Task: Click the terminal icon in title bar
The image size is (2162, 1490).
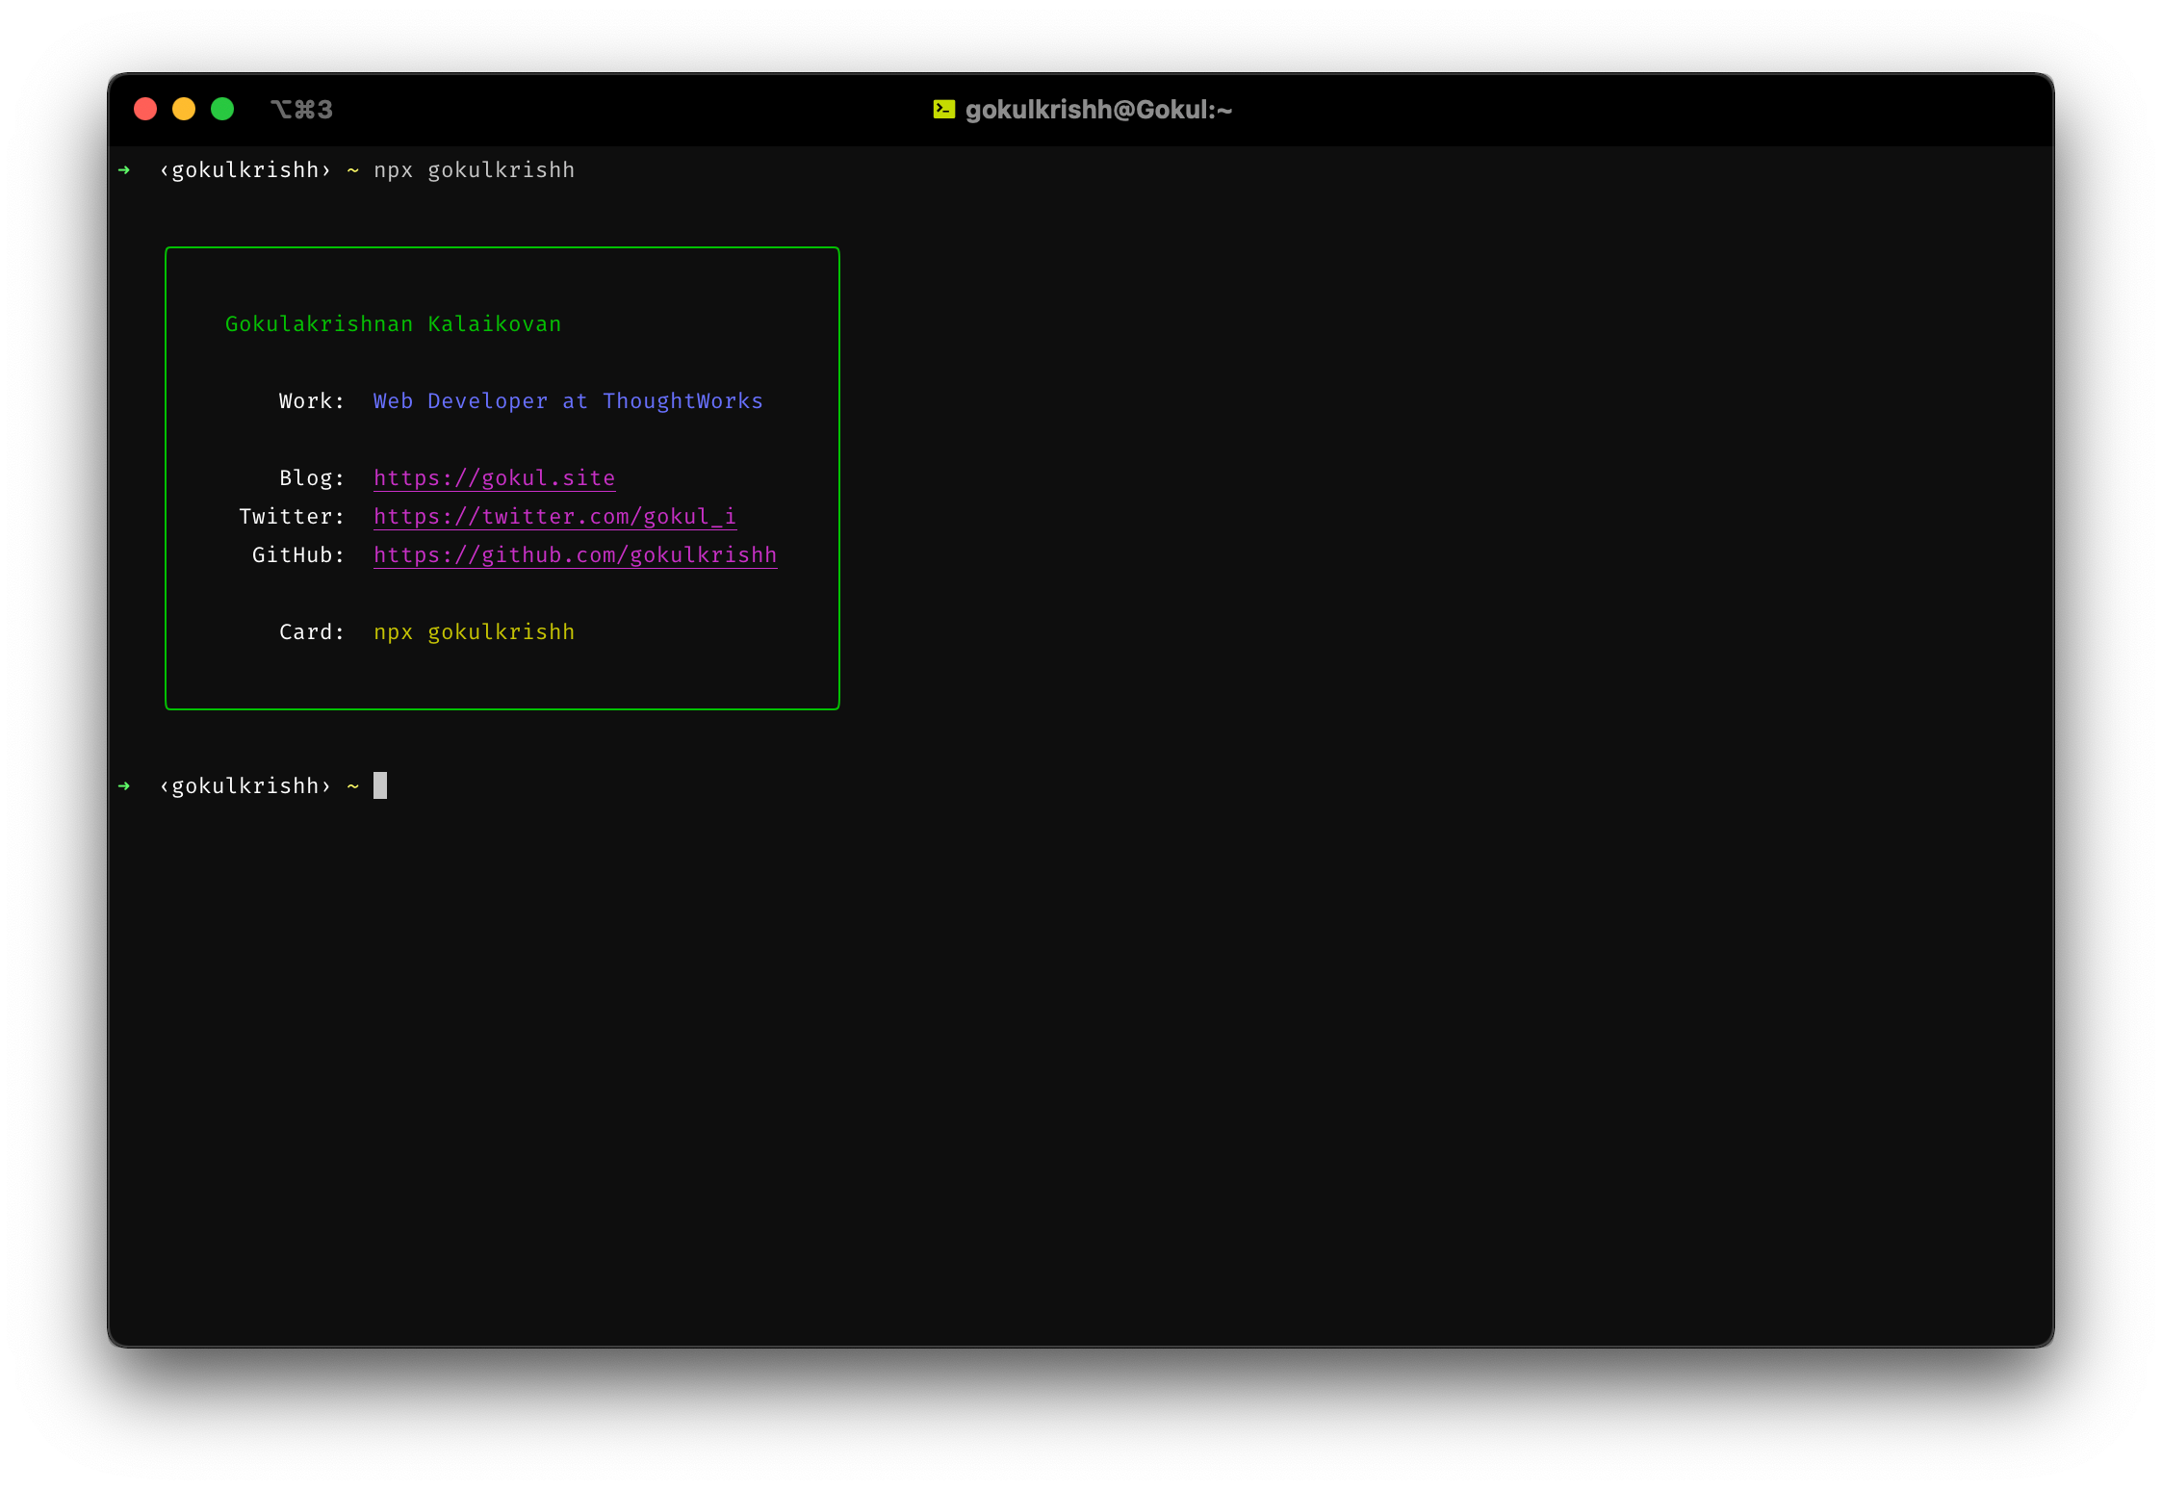Action: pos(944,110)
